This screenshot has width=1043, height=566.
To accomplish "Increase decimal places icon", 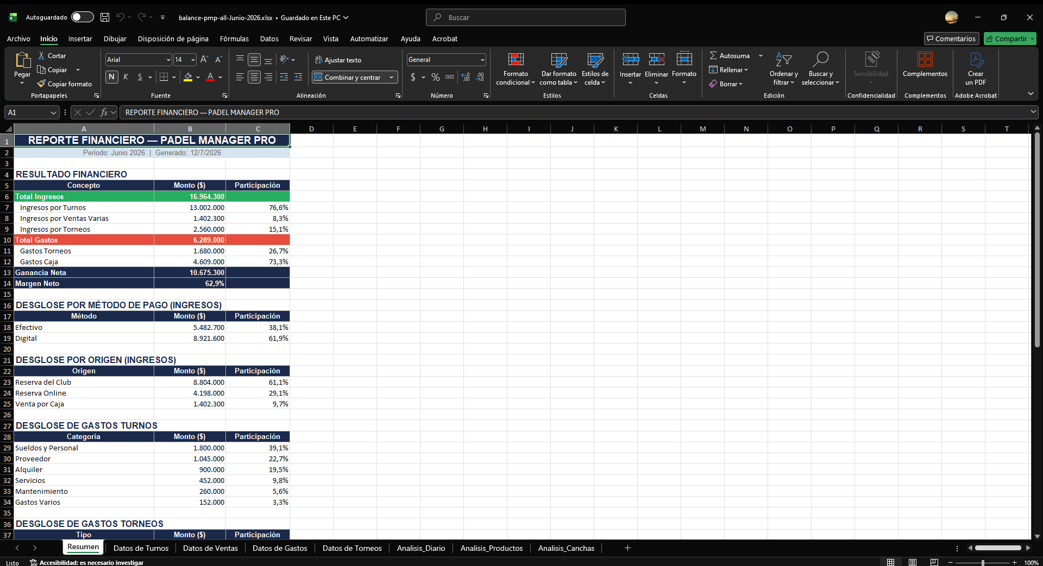I will coord(466,77).
